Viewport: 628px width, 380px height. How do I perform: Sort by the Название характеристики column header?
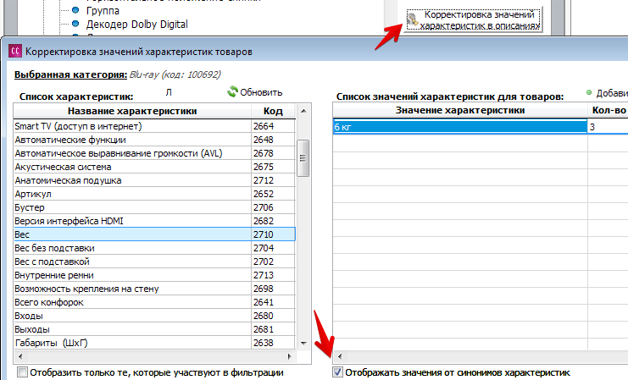click(x=132, y=111)
